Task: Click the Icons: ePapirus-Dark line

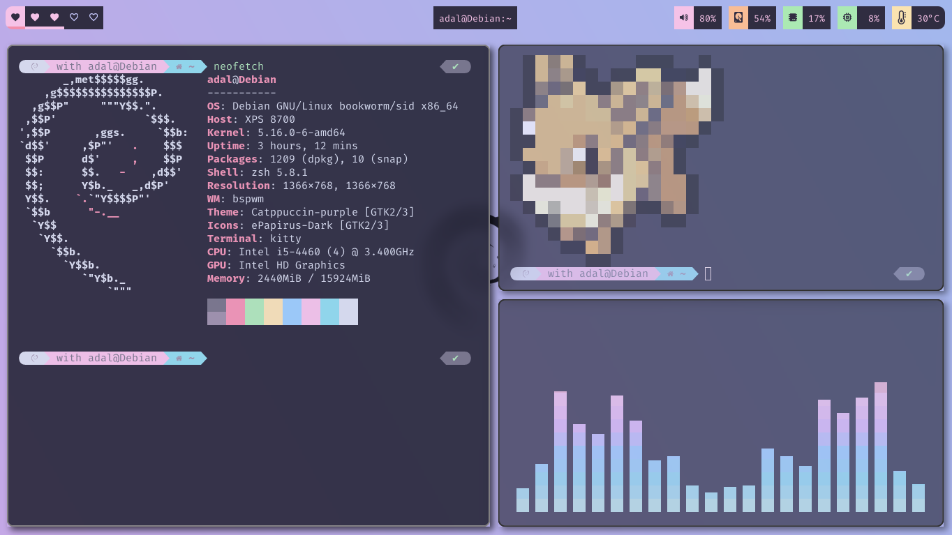Action: click(x=298, y=225)
